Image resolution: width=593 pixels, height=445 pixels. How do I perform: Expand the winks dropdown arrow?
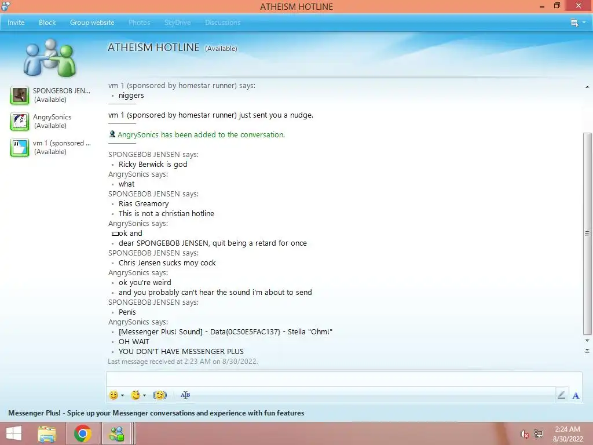(144, 395)
